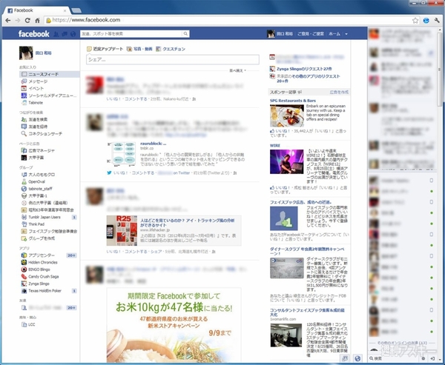Select ニュースフィード in the sidebar
Screen dimensions: 445x365
[50, 74]
